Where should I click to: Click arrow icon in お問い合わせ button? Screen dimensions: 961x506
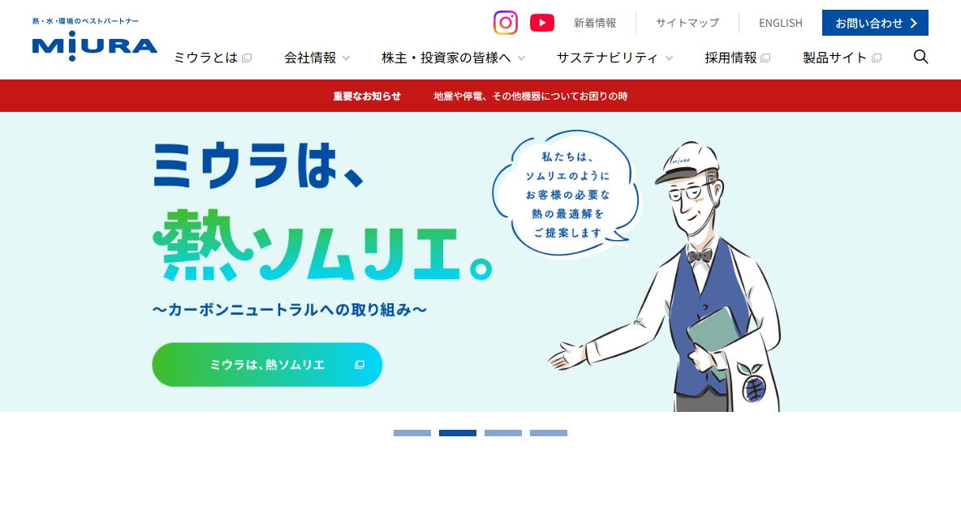tap(914, 24)
